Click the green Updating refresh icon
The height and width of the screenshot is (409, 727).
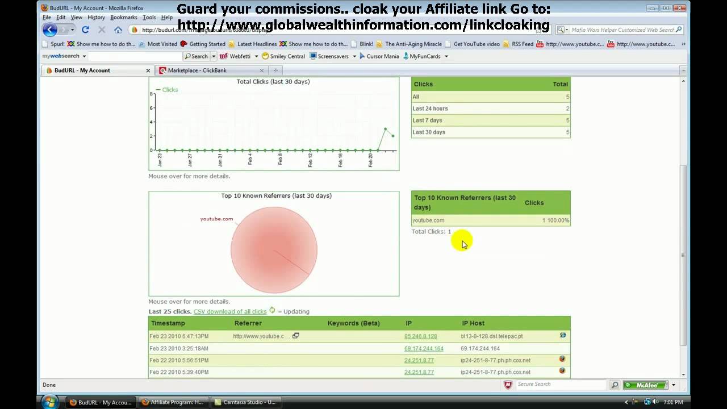click(x=272, y=310)
